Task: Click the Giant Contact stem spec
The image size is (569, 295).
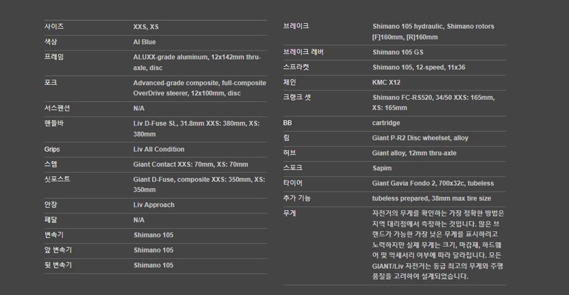Action: click(x=191, y=164)
